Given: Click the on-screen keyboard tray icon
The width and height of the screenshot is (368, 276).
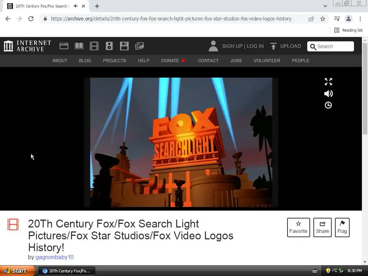Looking at the screenshot, I should [x=315, y=271].
